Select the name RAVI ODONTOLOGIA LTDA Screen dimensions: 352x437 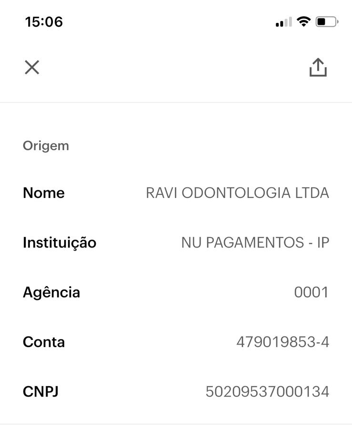pyautogui.click(x=237, y=193)
